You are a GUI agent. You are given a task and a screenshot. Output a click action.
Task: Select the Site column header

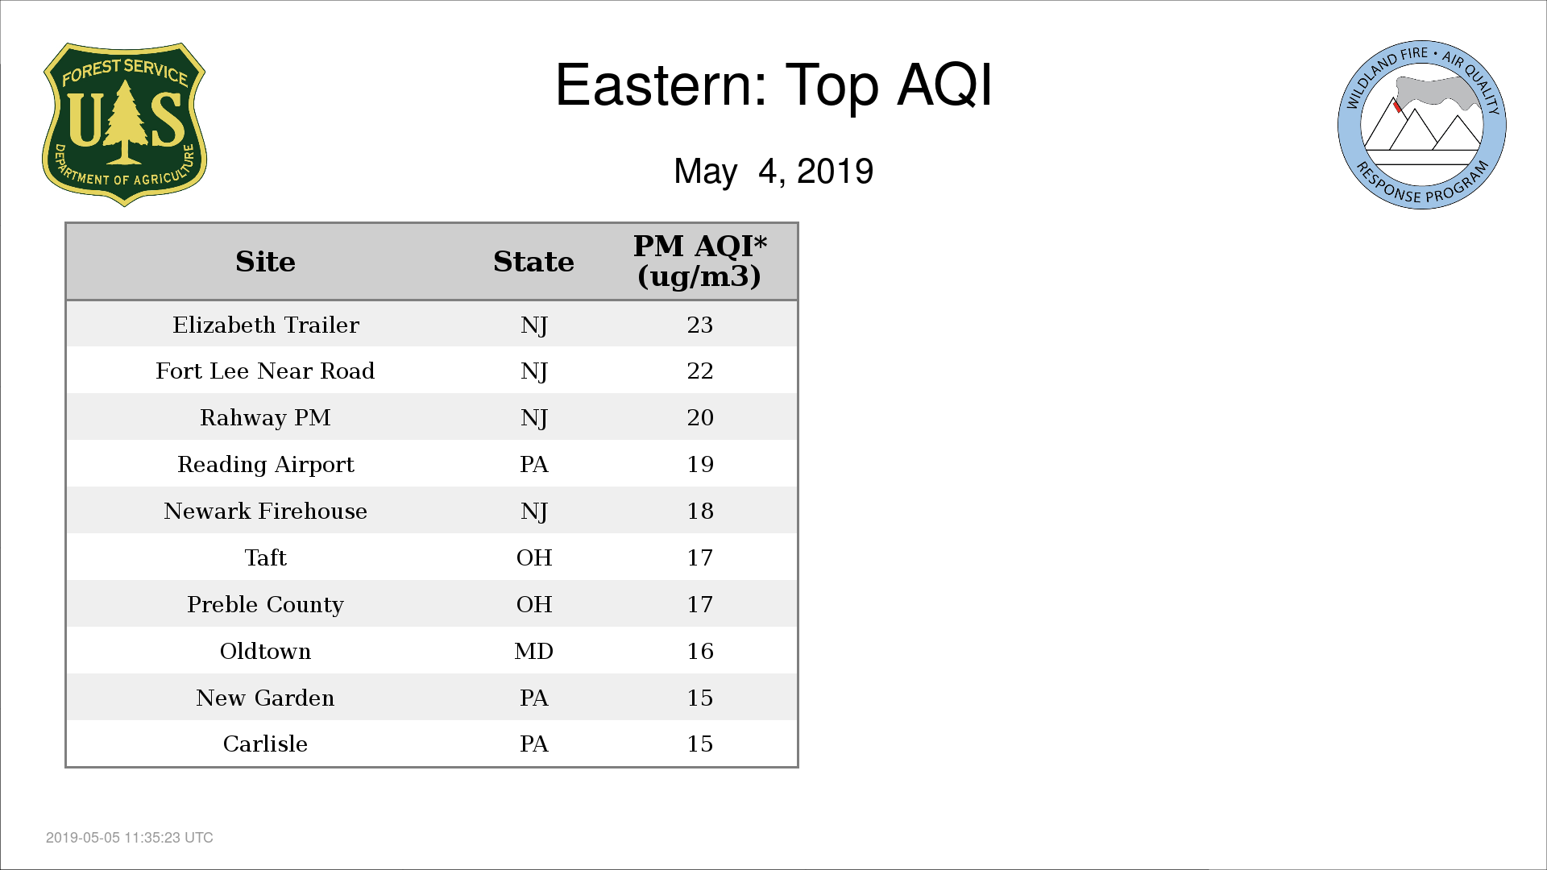265,262
